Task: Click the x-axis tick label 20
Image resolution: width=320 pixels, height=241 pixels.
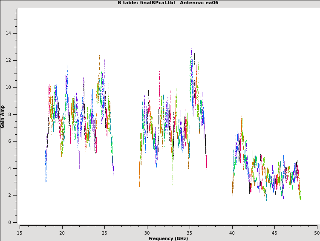Action: 62,233
